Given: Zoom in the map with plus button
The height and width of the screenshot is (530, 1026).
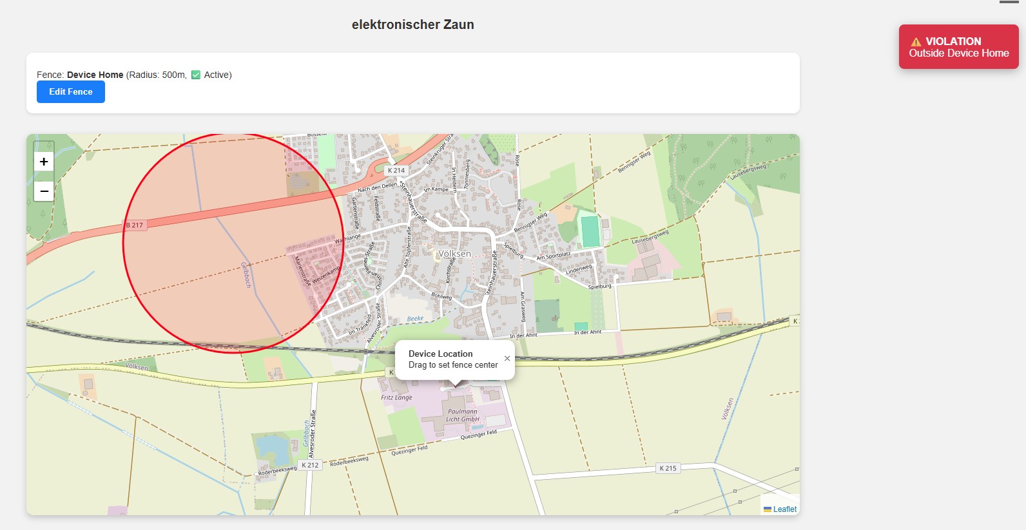Looking at the screenshot, I should click(x=44, y=162).
